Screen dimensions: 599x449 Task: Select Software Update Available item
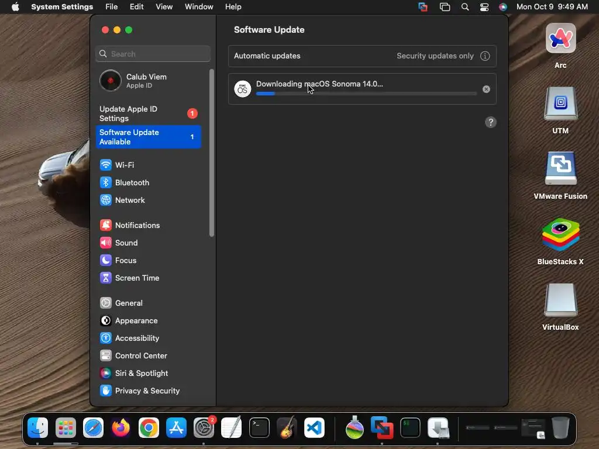148,137
